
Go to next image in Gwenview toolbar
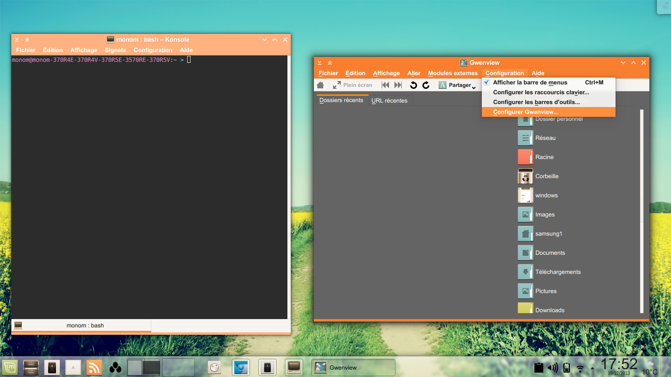(x=398, y=85)
